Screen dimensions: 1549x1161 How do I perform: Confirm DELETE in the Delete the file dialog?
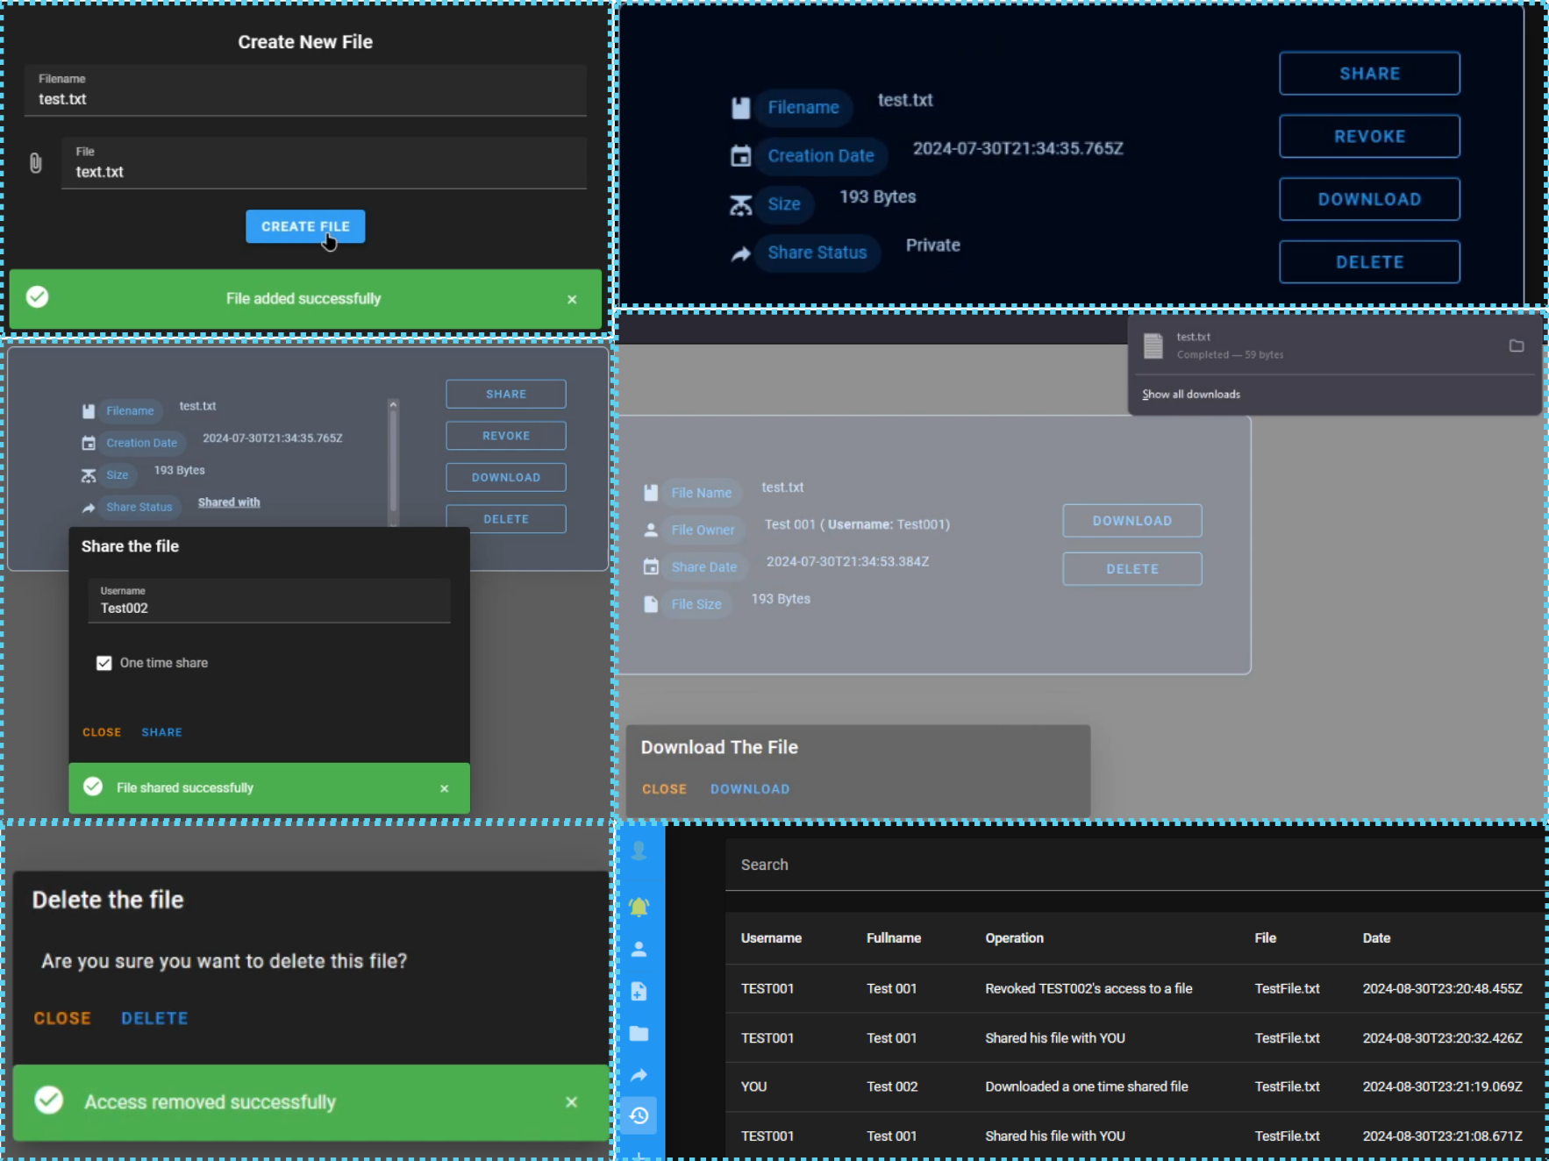pyautogui.click(x=154, y=1019)
